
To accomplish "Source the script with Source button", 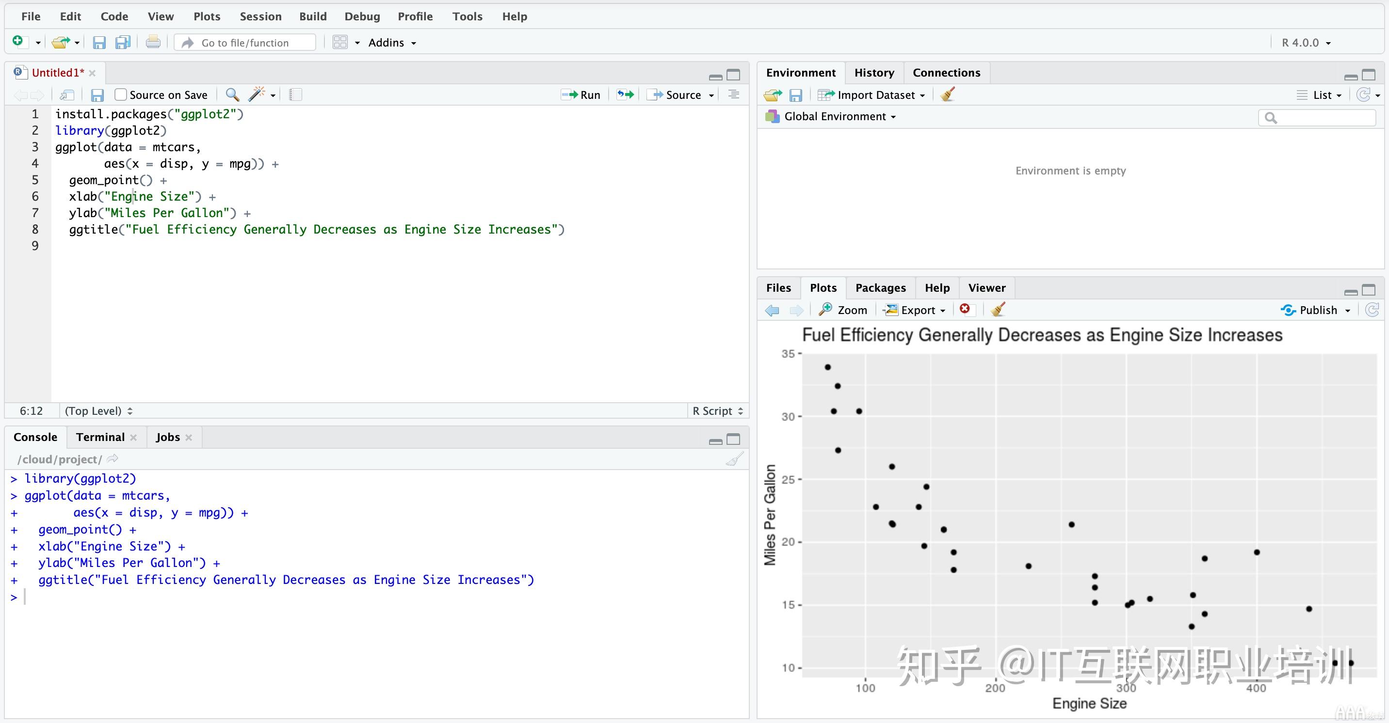I will pos(674,95).
